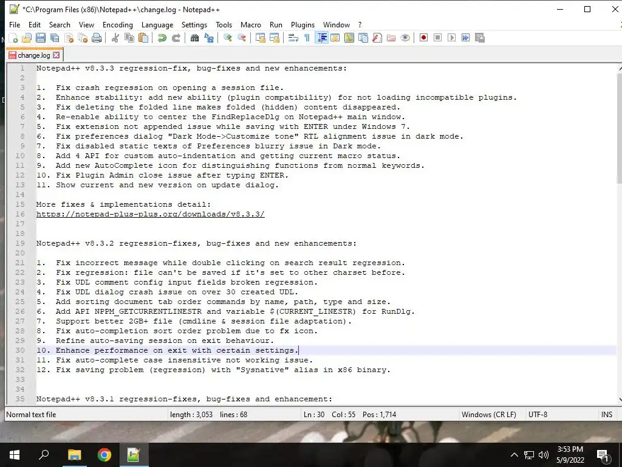Click Save Recorded Macro icon
The image size is (622, 467).
pos(480,38)
